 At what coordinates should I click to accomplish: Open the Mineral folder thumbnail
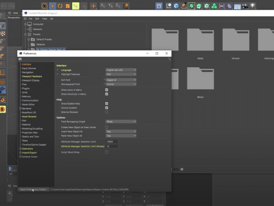point(236,40)
